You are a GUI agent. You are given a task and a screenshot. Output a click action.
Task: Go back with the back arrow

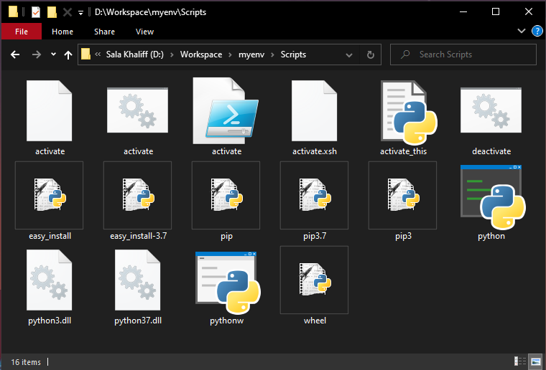(x=15, y=54)
